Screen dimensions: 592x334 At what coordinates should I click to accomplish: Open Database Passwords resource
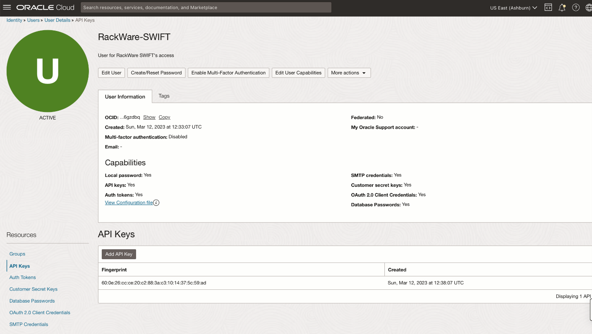tap(32, 301)
